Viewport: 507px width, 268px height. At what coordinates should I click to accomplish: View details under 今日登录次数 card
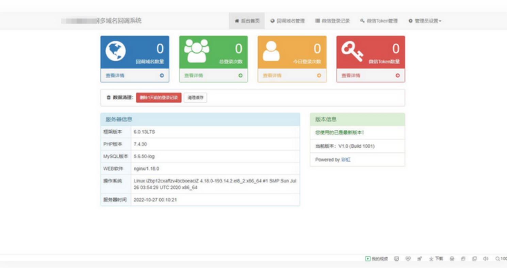tap(292, 76)
